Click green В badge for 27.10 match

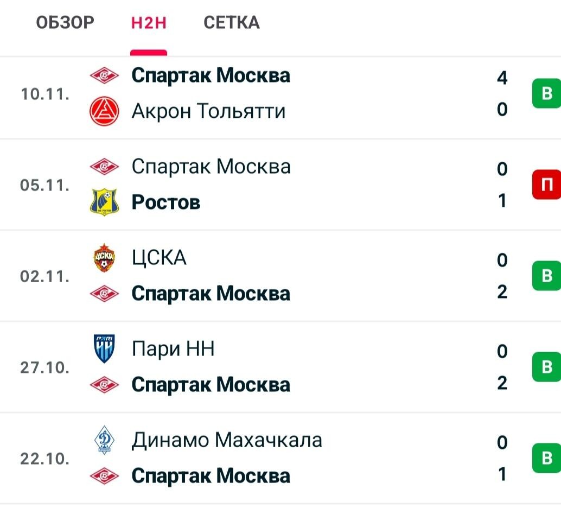click(546, 367)
